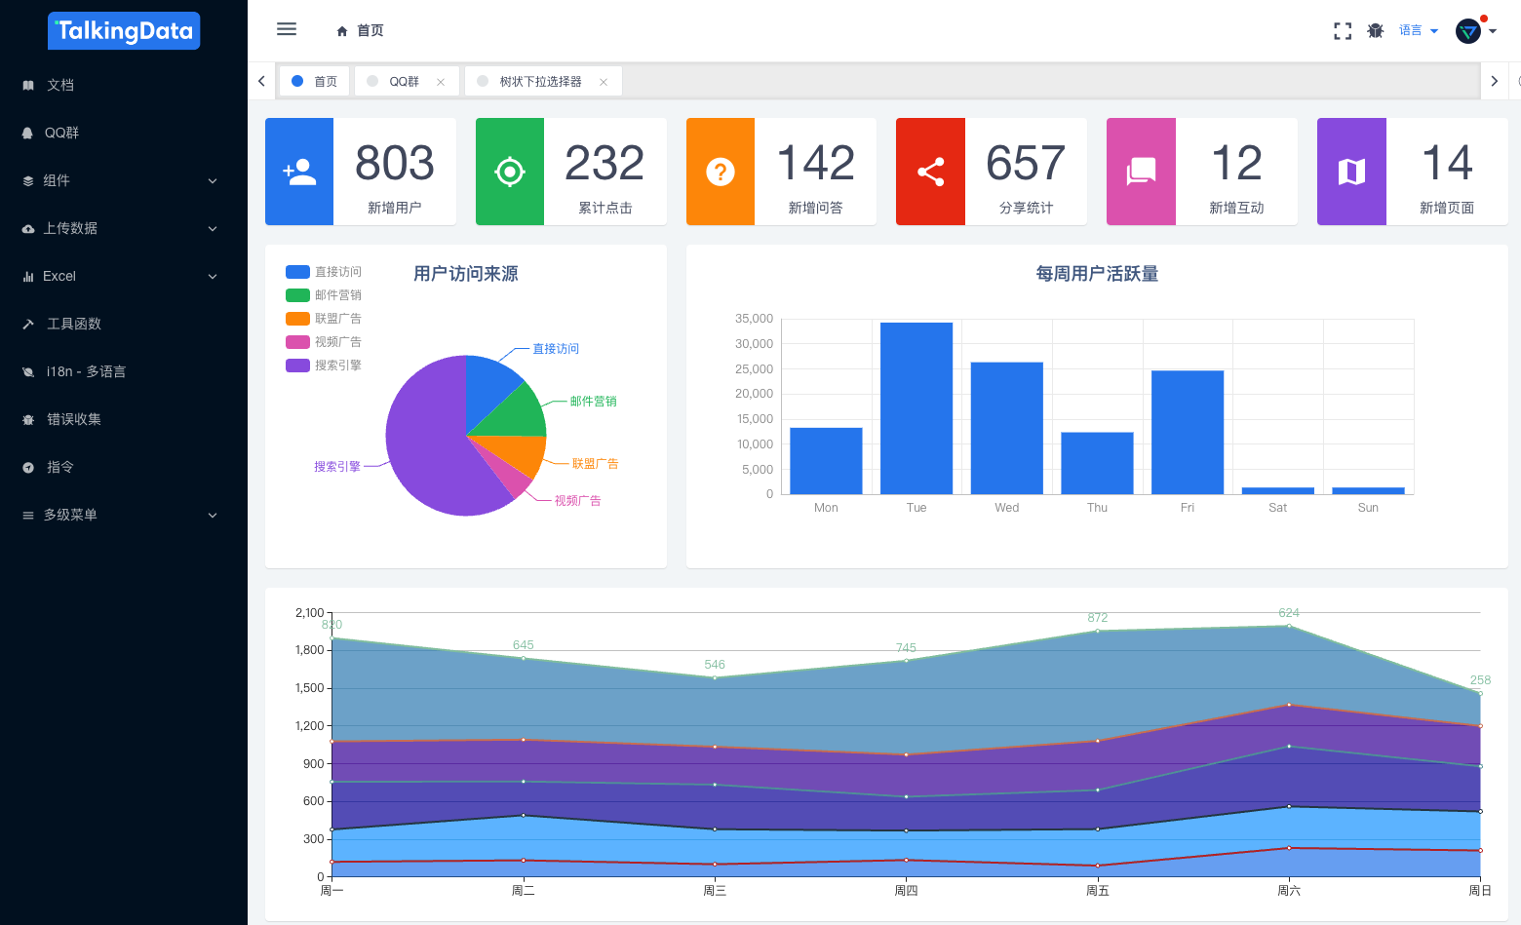Expand the 上传数据 submenu chevron

[213, 229]
